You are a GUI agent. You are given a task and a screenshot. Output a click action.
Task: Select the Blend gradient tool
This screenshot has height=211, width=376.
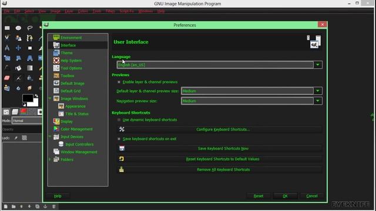coord(30,68)
